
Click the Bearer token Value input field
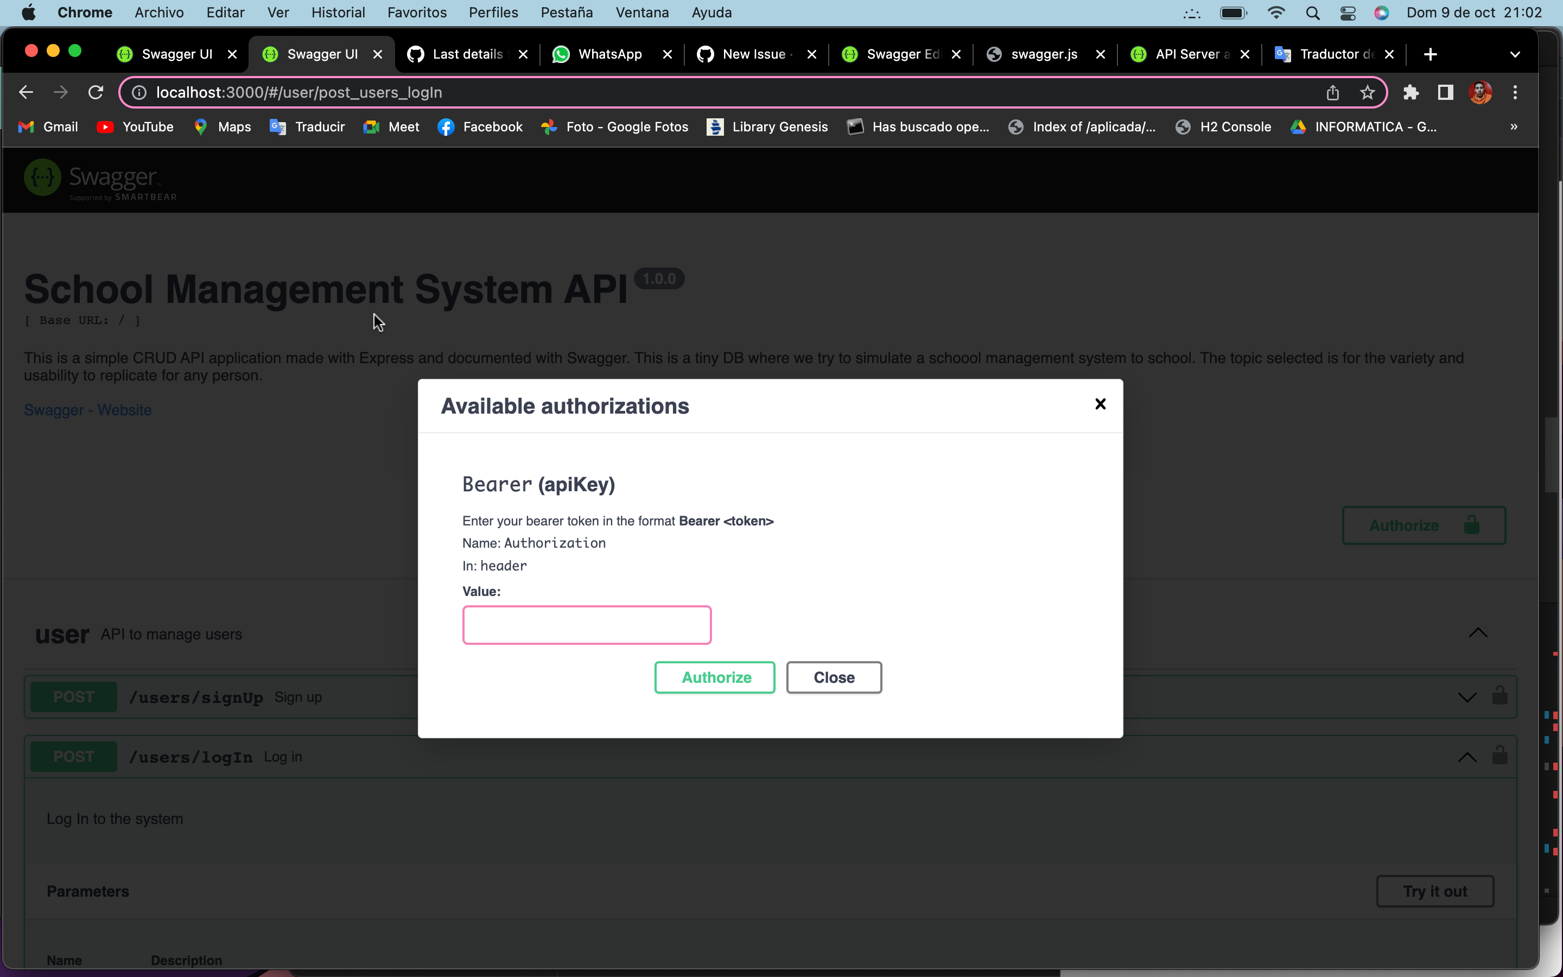point(587,625)
